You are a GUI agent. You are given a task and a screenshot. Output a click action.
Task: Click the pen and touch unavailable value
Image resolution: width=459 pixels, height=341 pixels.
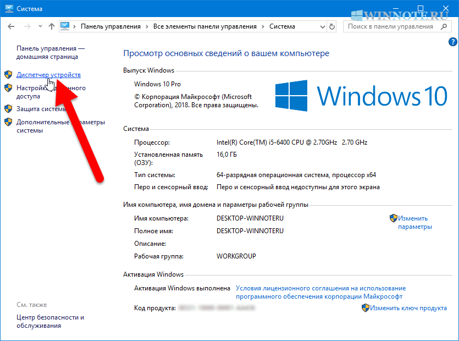tap(298, 187)
